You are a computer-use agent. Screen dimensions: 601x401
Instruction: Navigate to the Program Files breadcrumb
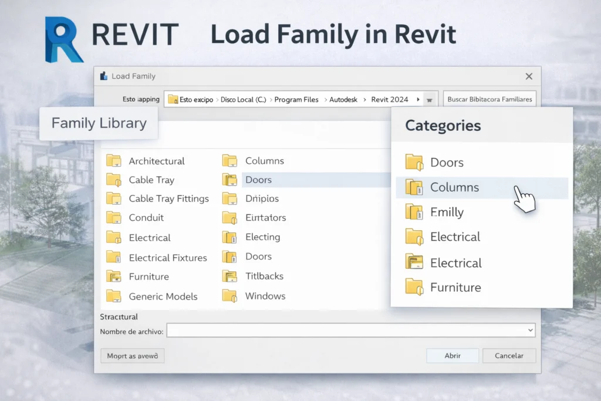[x=296, y=99]
